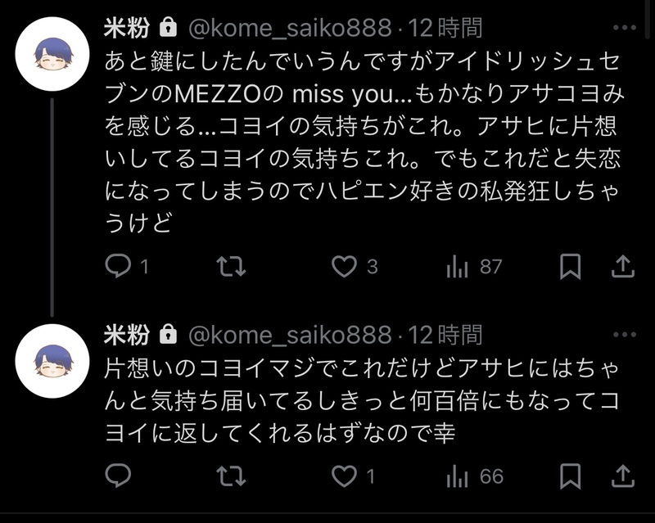Image resolution: width=655 pixels, height=523 pixels.
Task: Reply to the second tweet
Action: coord(120,476)
